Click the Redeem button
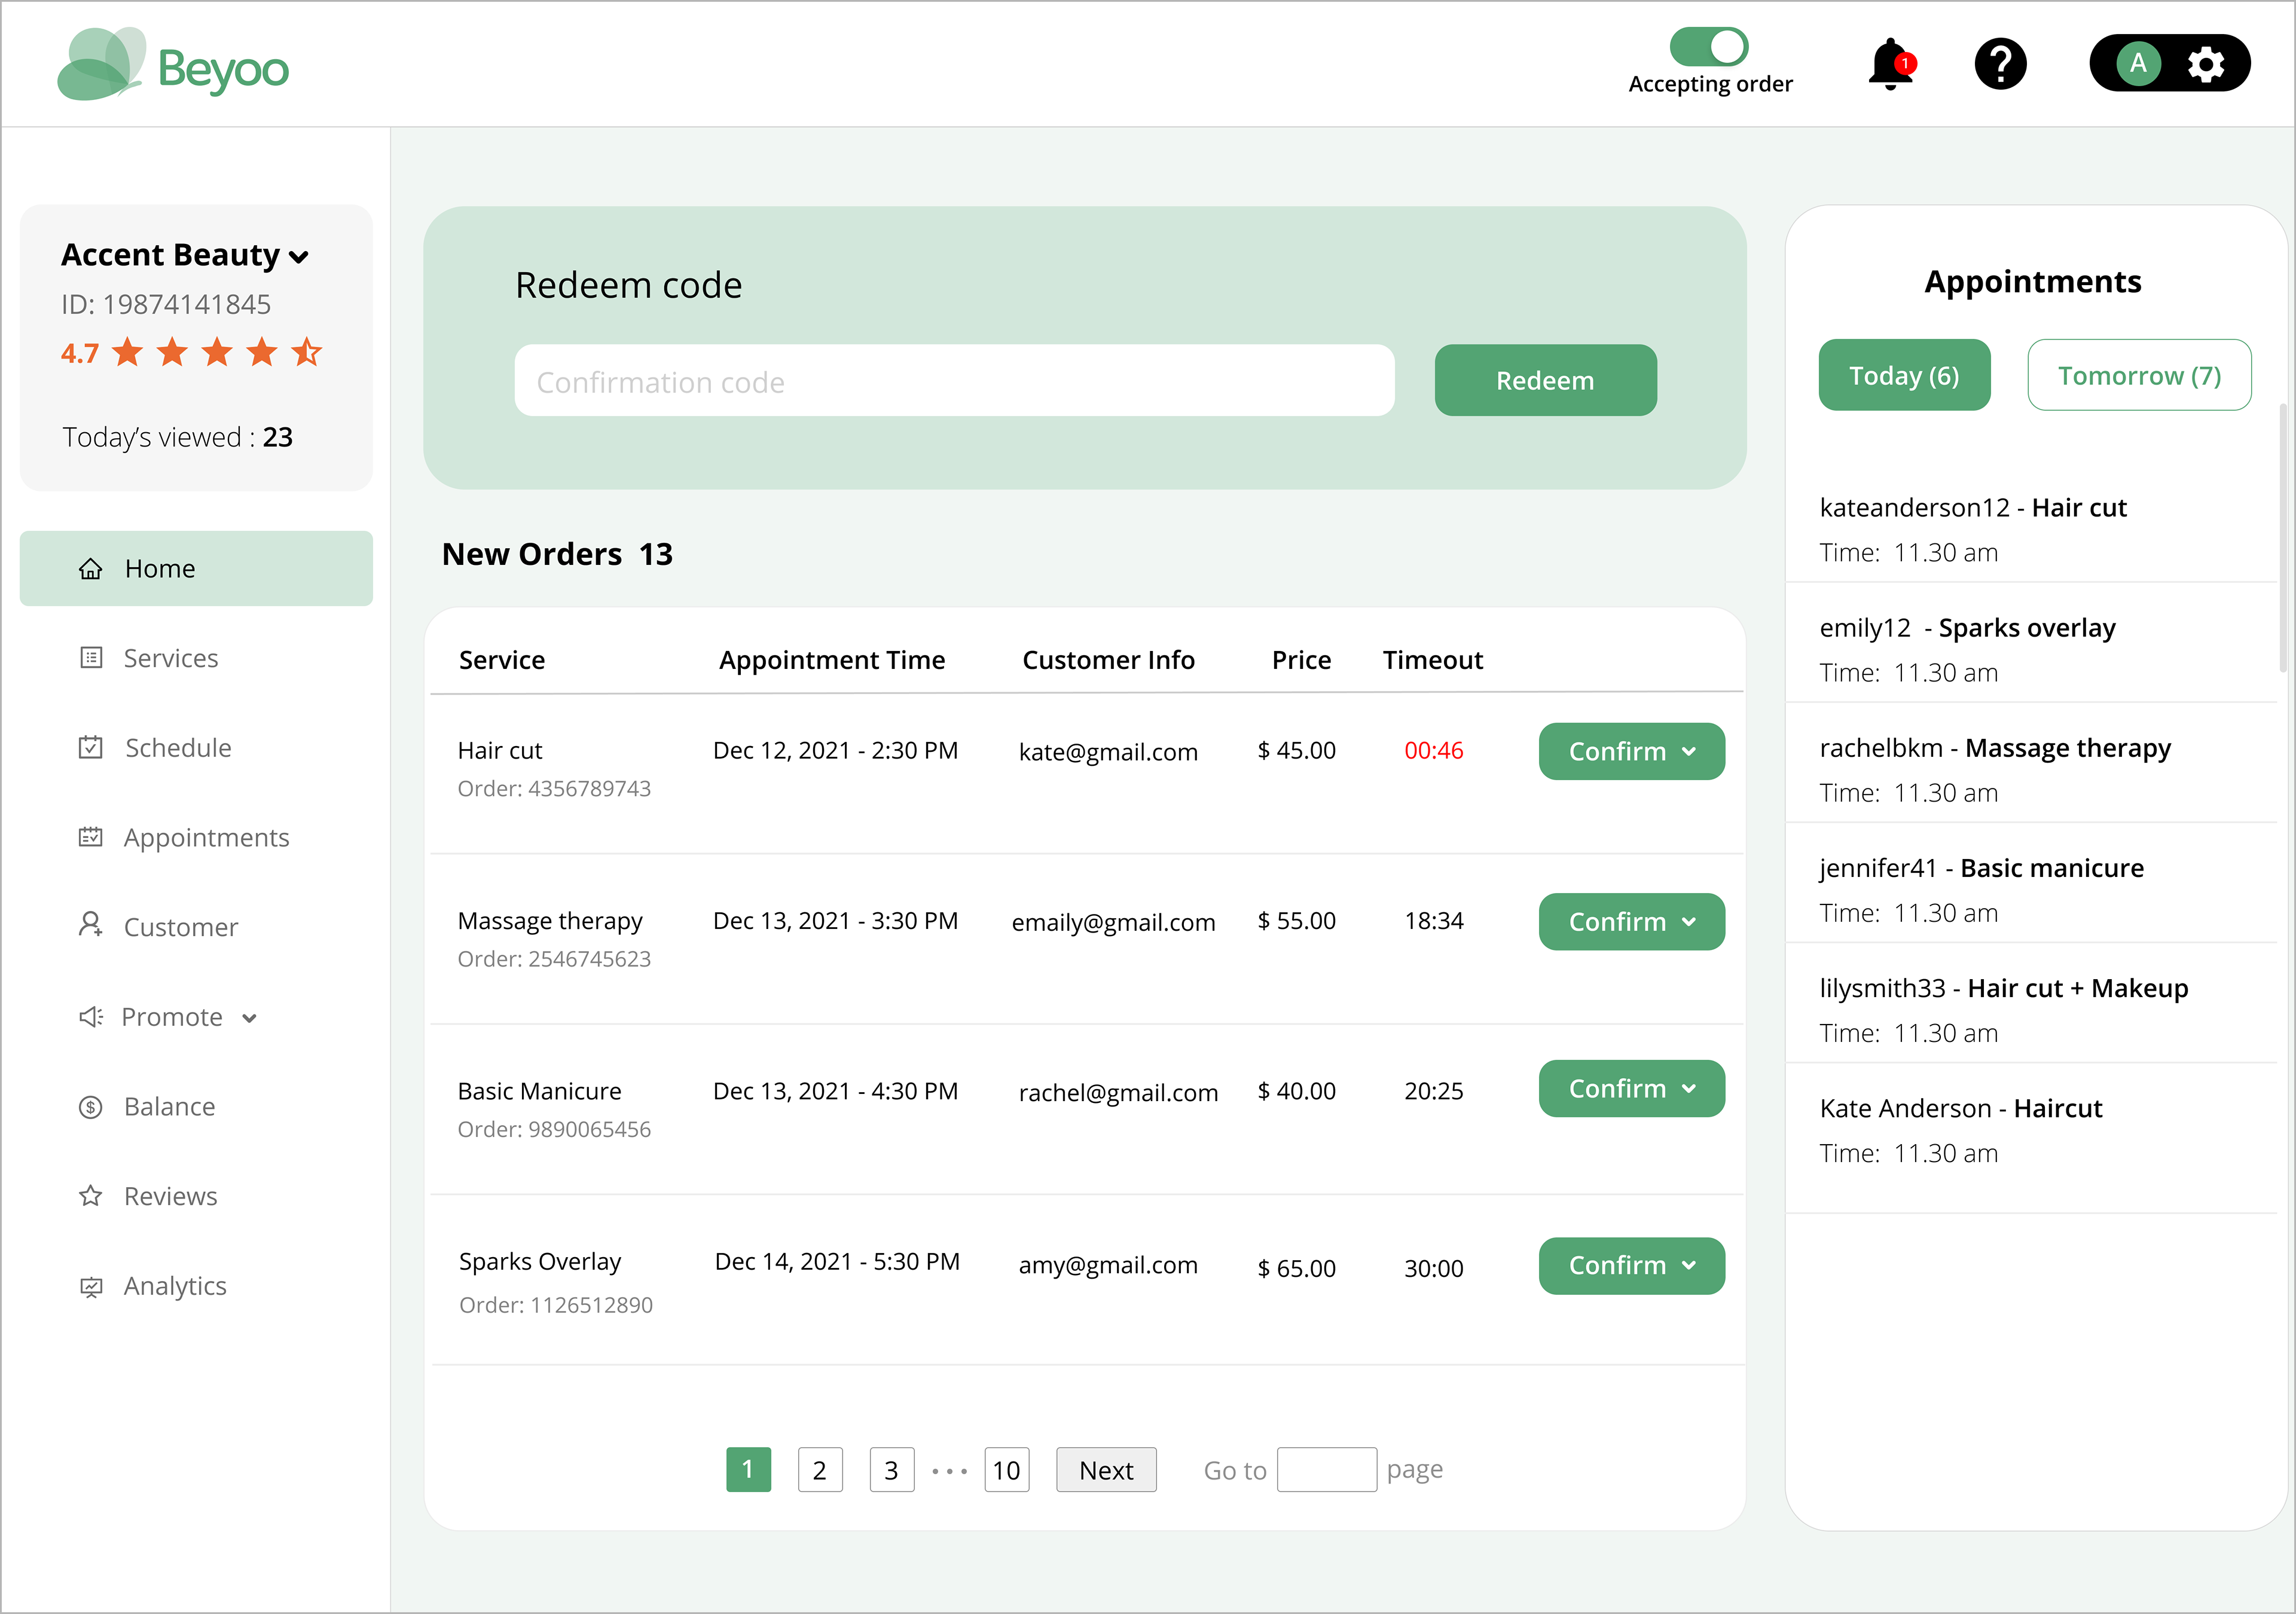The height and width of the screenshot is (1614, 2296). pos(1545,380)
